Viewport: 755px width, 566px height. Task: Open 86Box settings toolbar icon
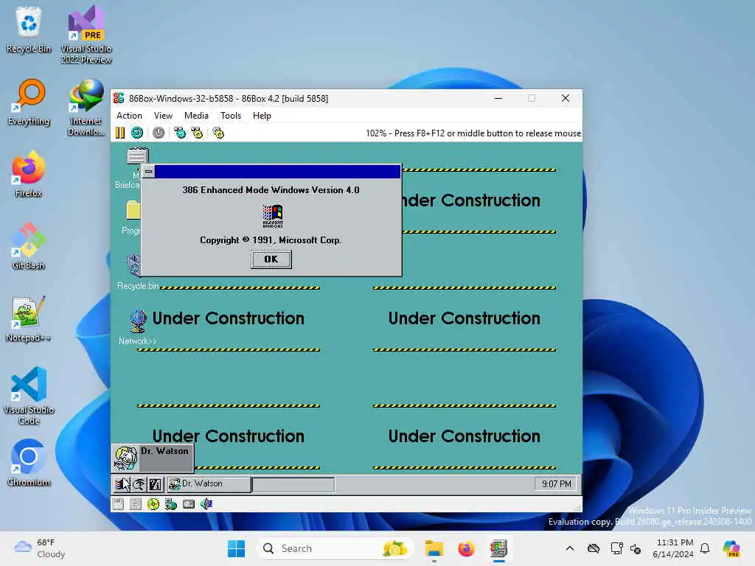point(218,133)
